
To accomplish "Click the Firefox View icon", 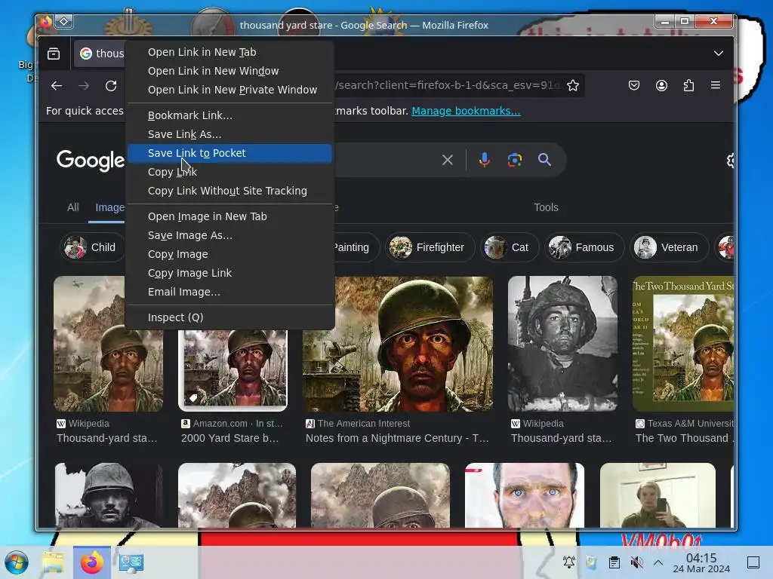I will point(54,54).
